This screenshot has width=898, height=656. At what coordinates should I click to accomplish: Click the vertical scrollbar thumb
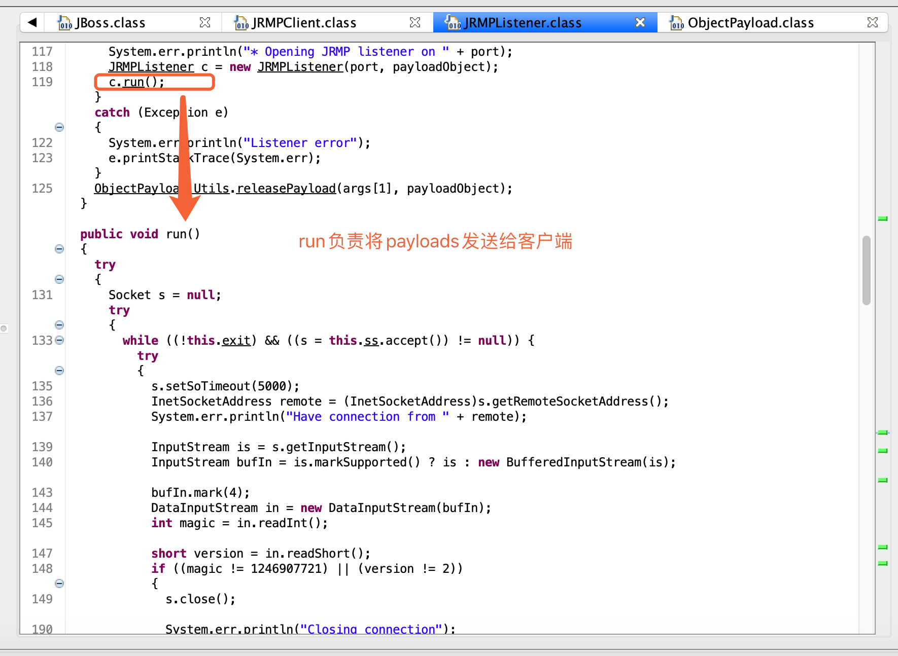pyautogui.click(x=867, y=269)
